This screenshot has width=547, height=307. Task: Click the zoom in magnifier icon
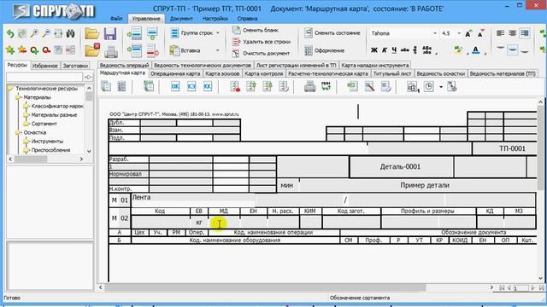pyautogui.click(x=34, y=33)
